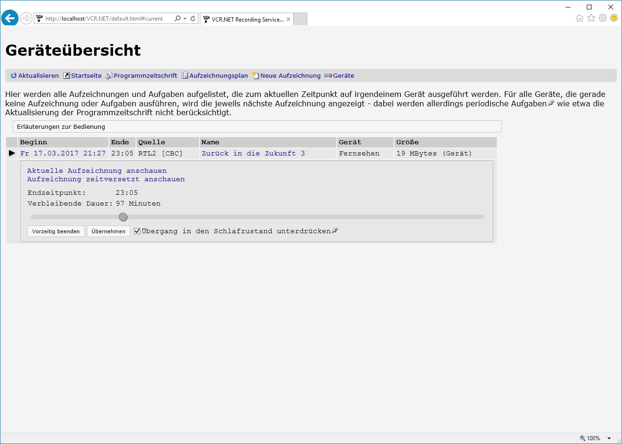Uncheck 'Übergang in den Schlafzustand unterdrücken'

click(x=137, y=231)
